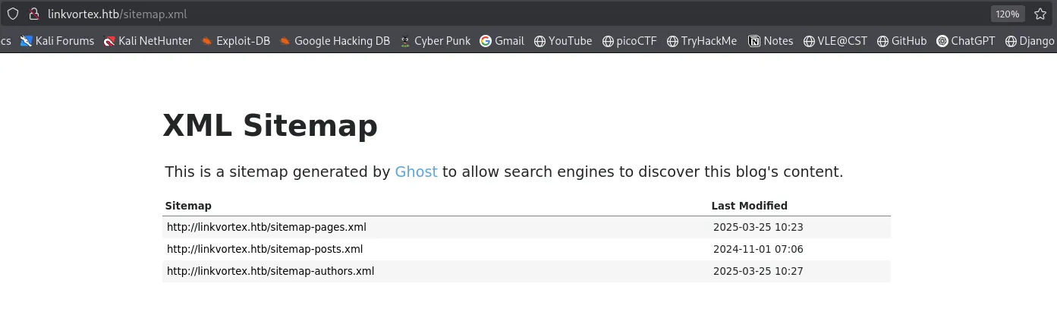Bookmark this page with the star icon
Screen dimensions: 1057x312
tap(1040, 14)
